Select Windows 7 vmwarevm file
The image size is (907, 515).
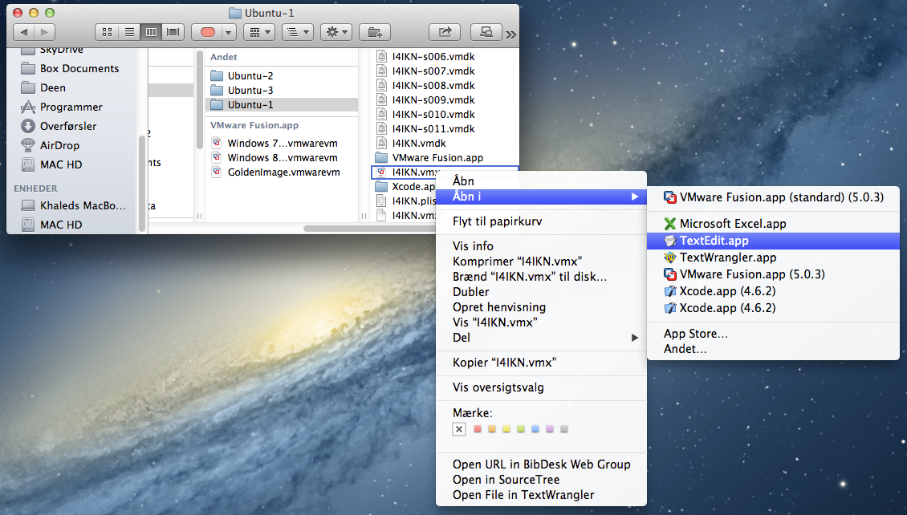(282, 144)
